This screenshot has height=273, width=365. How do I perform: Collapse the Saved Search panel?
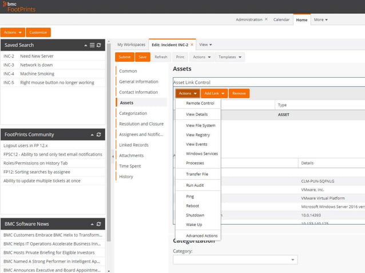(x=86, y=45)
